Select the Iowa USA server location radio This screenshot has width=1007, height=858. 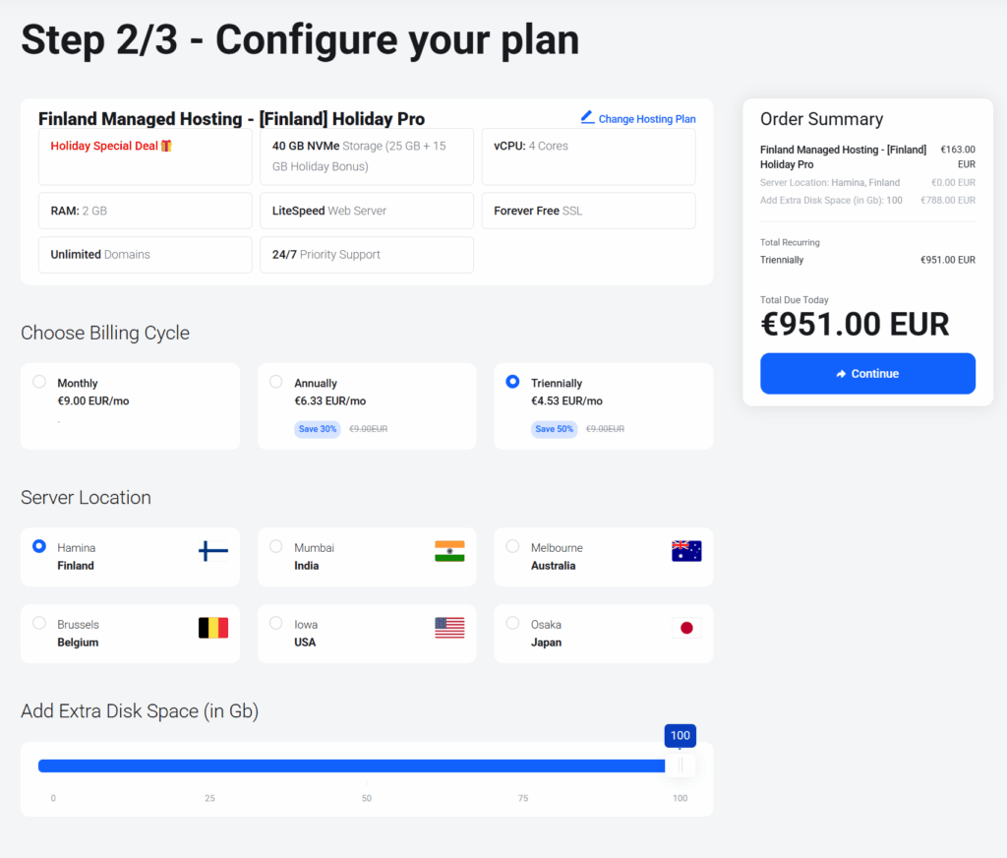(275, 624)
